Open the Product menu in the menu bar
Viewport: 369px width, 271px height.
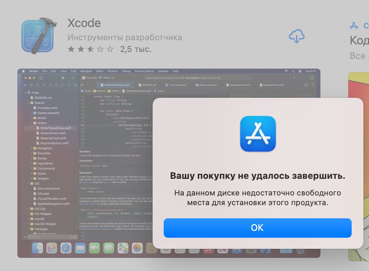pyautogui.click(x=113, y=71)
